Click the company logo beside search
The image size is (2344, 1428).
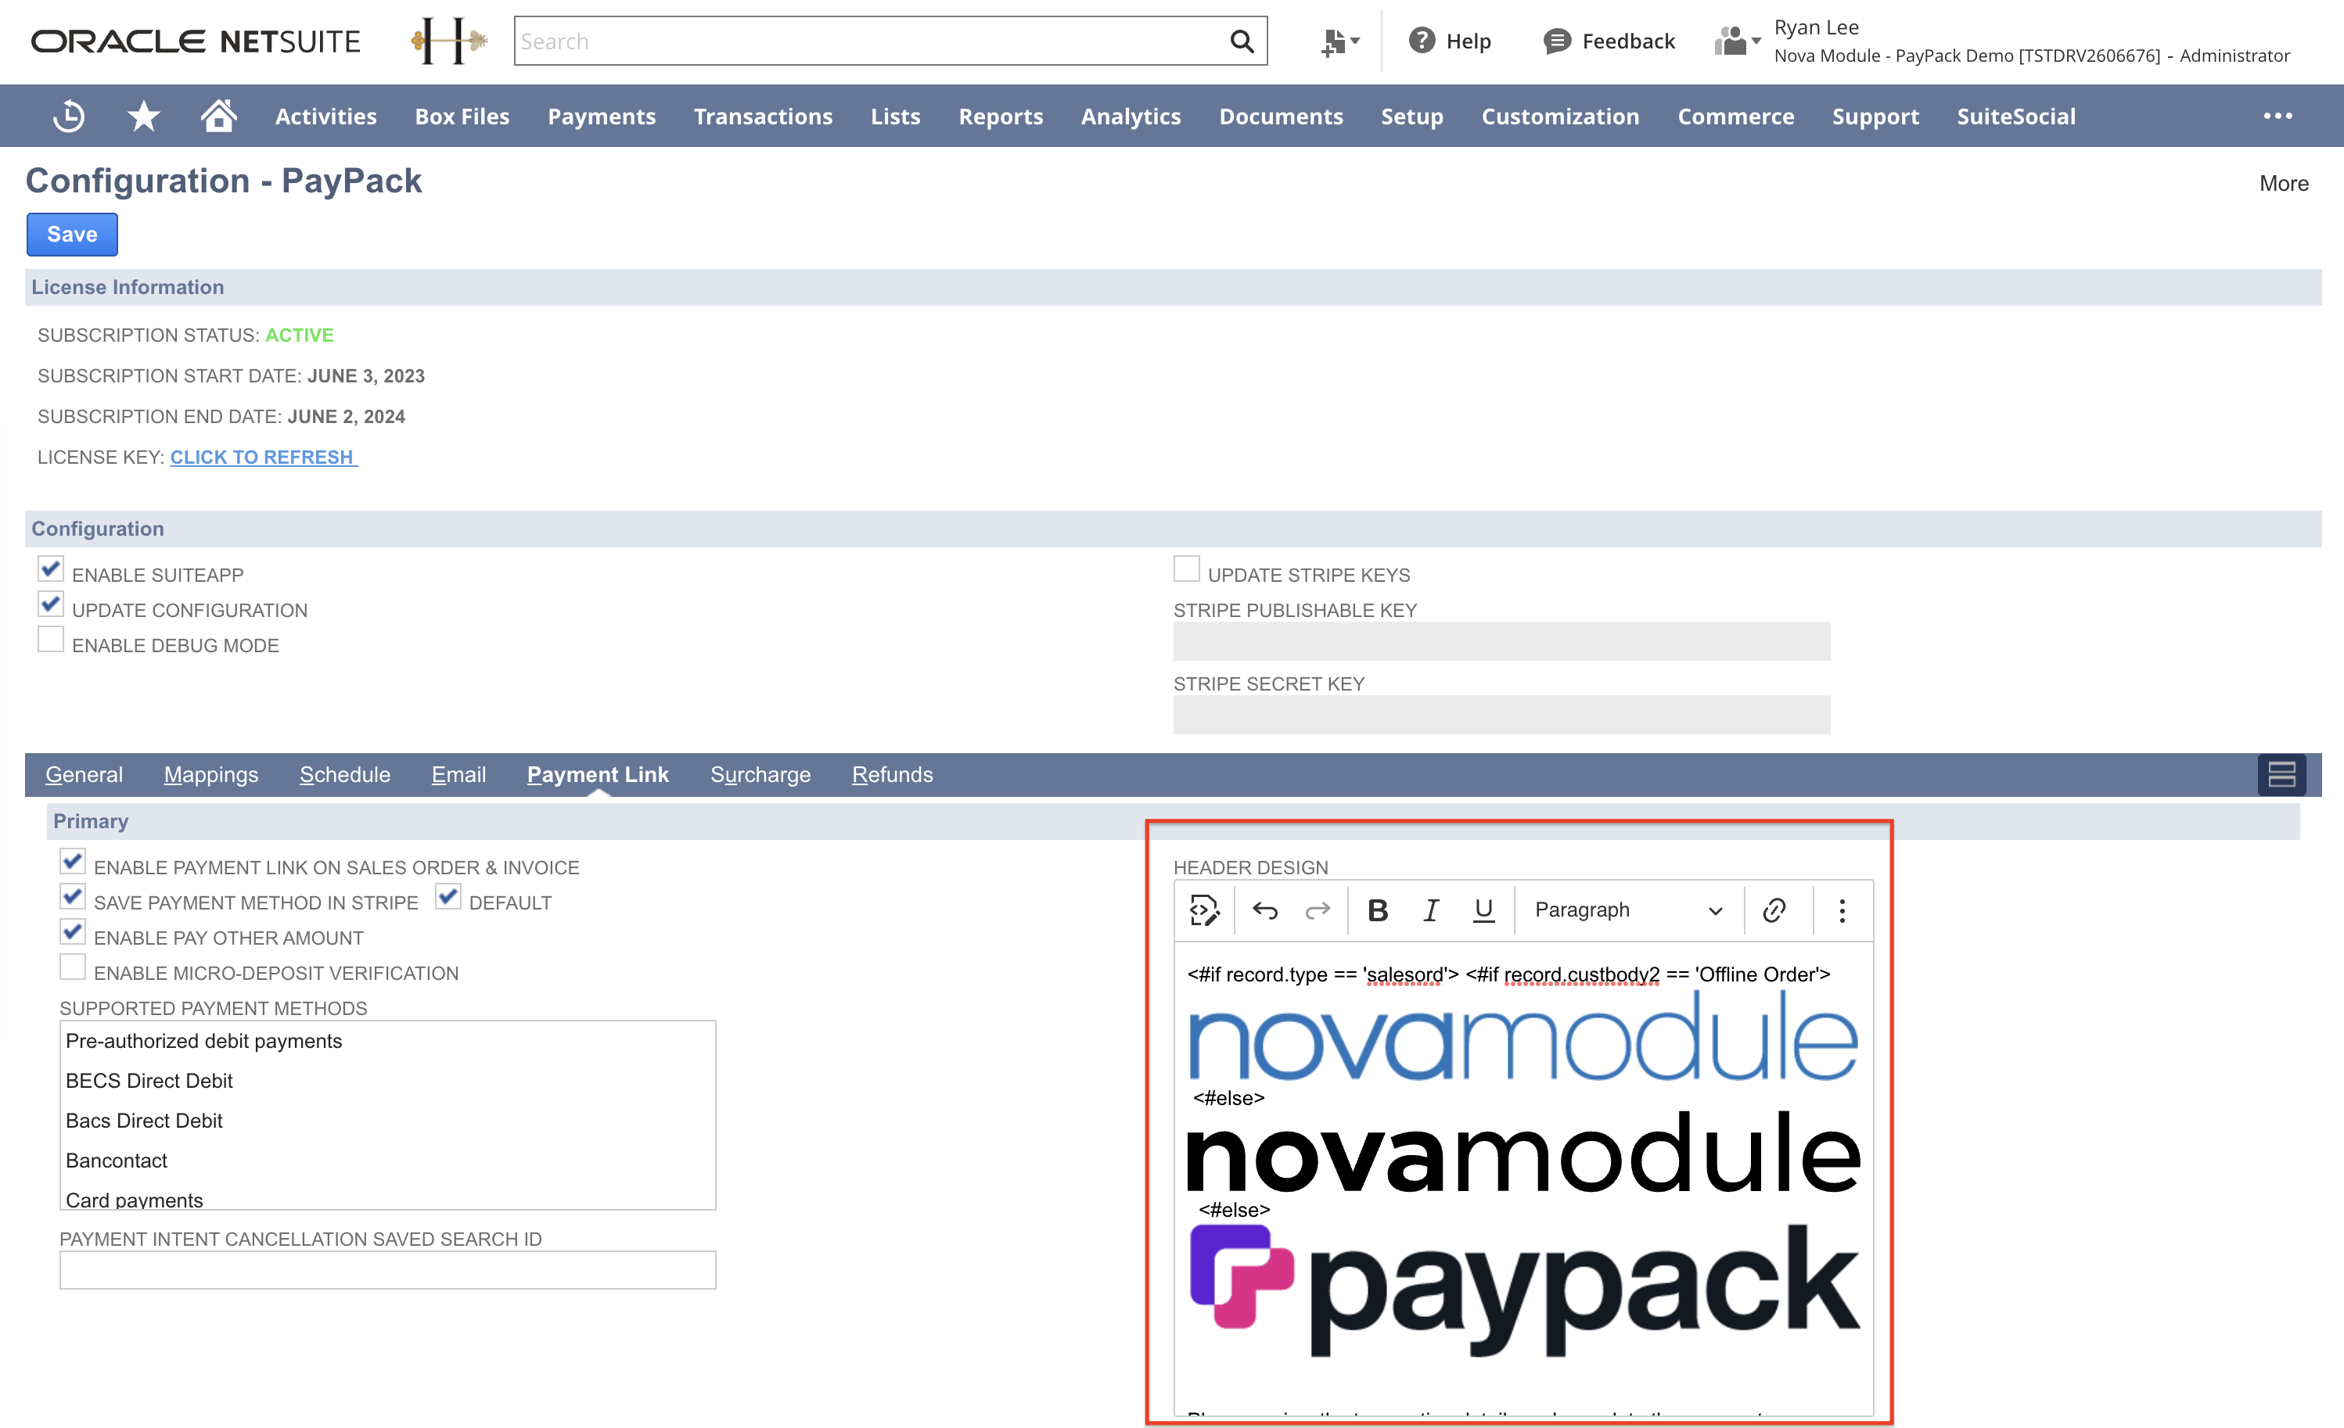pos(448,41)
